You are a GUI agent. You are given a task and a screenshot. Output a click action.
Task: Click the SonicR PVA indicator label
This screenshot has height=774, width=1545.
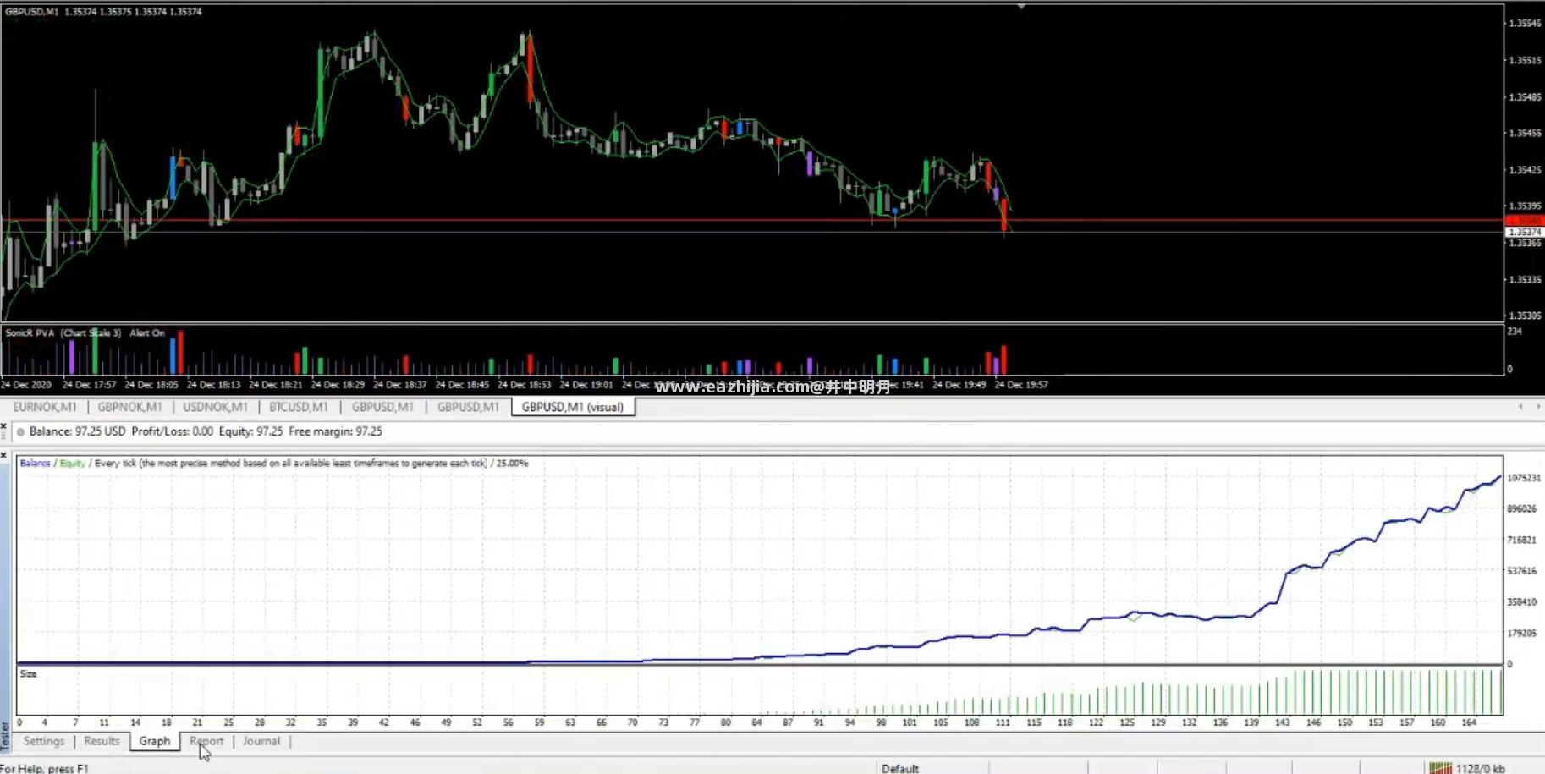pos(63,333)
